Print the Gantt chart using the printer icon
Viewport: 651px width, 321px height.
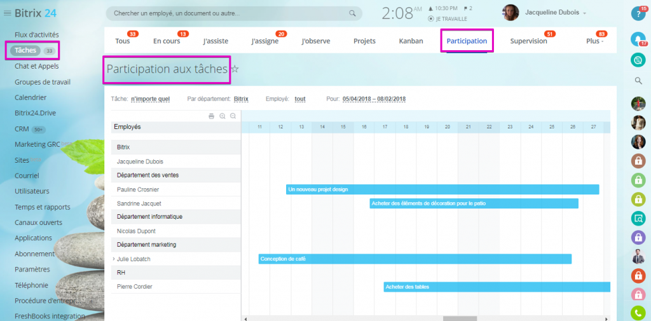point(211,116)
